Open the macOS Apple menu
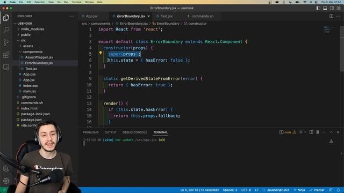 pyautogui.click(x=5, y=2)
